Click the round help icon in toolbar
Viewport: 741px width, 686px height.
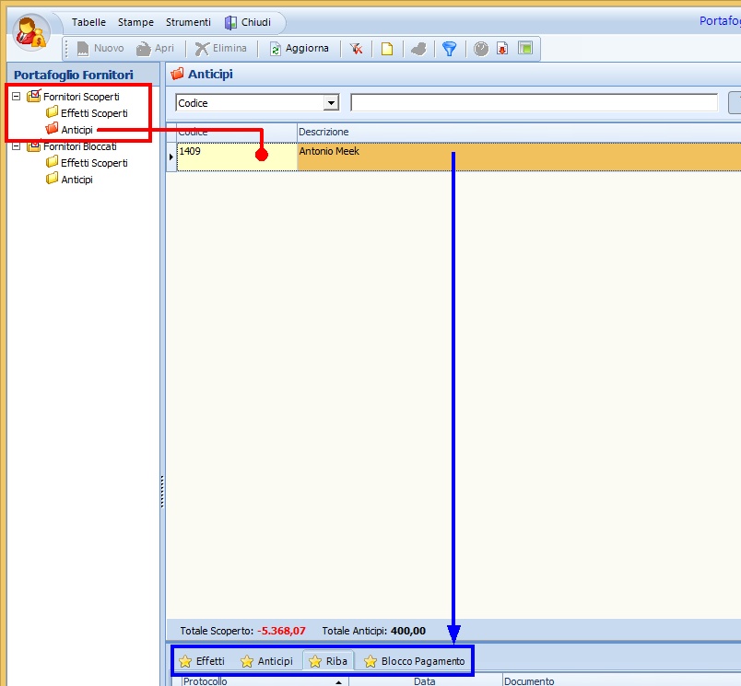click(x=481, y=49)
